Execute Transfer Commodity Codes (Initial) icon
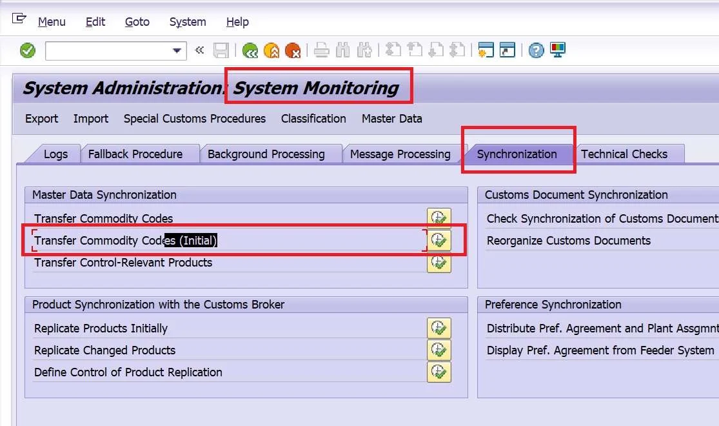This screenshot has height=426, width=719. [x=439, y=240]
